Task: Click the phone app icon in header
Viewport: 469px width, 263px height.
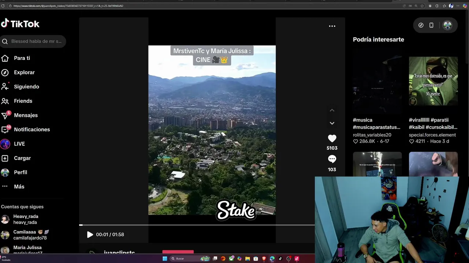Action: point(431,25)
